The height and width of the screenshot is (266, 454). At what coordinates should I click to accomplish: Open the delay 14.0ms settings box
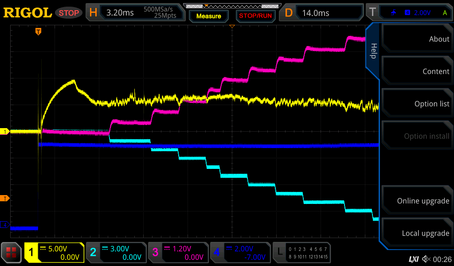coord(323,13)
